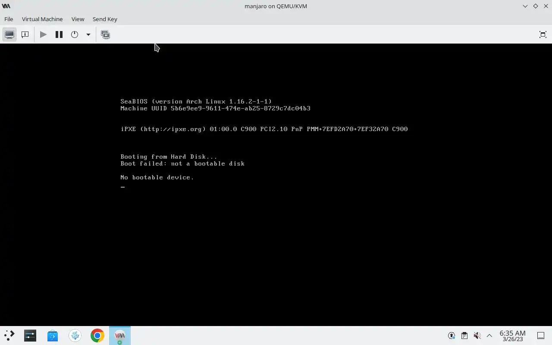
Task: Click the "Booting from Hard Disk..." line
Action: (169, 157)
